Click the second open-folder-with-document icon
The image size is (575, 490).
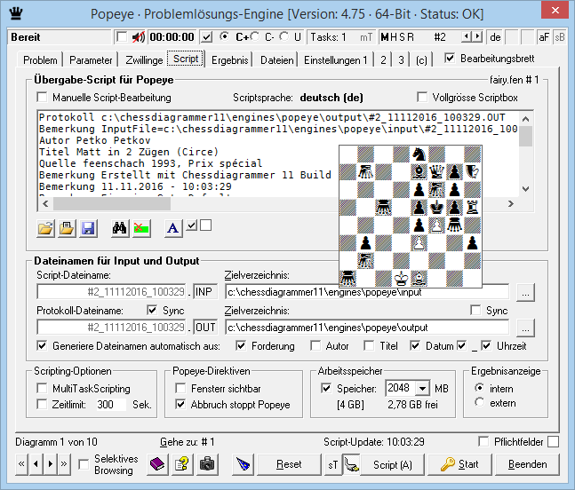tap(68, 228)
